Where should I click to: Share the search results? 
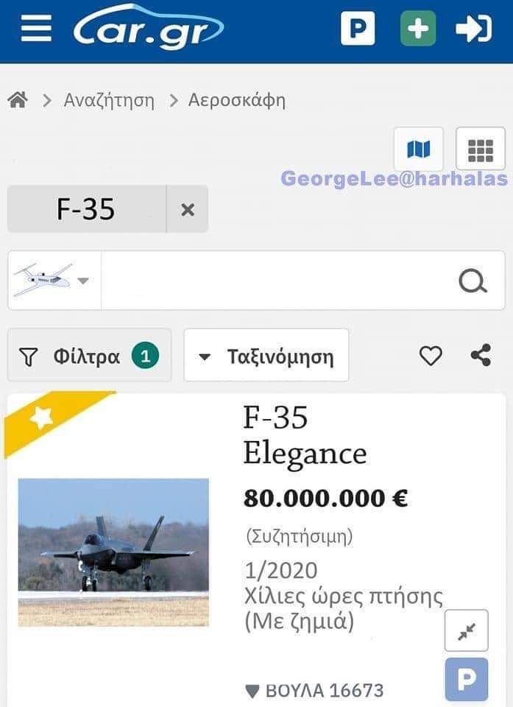(x=481, y=356)
